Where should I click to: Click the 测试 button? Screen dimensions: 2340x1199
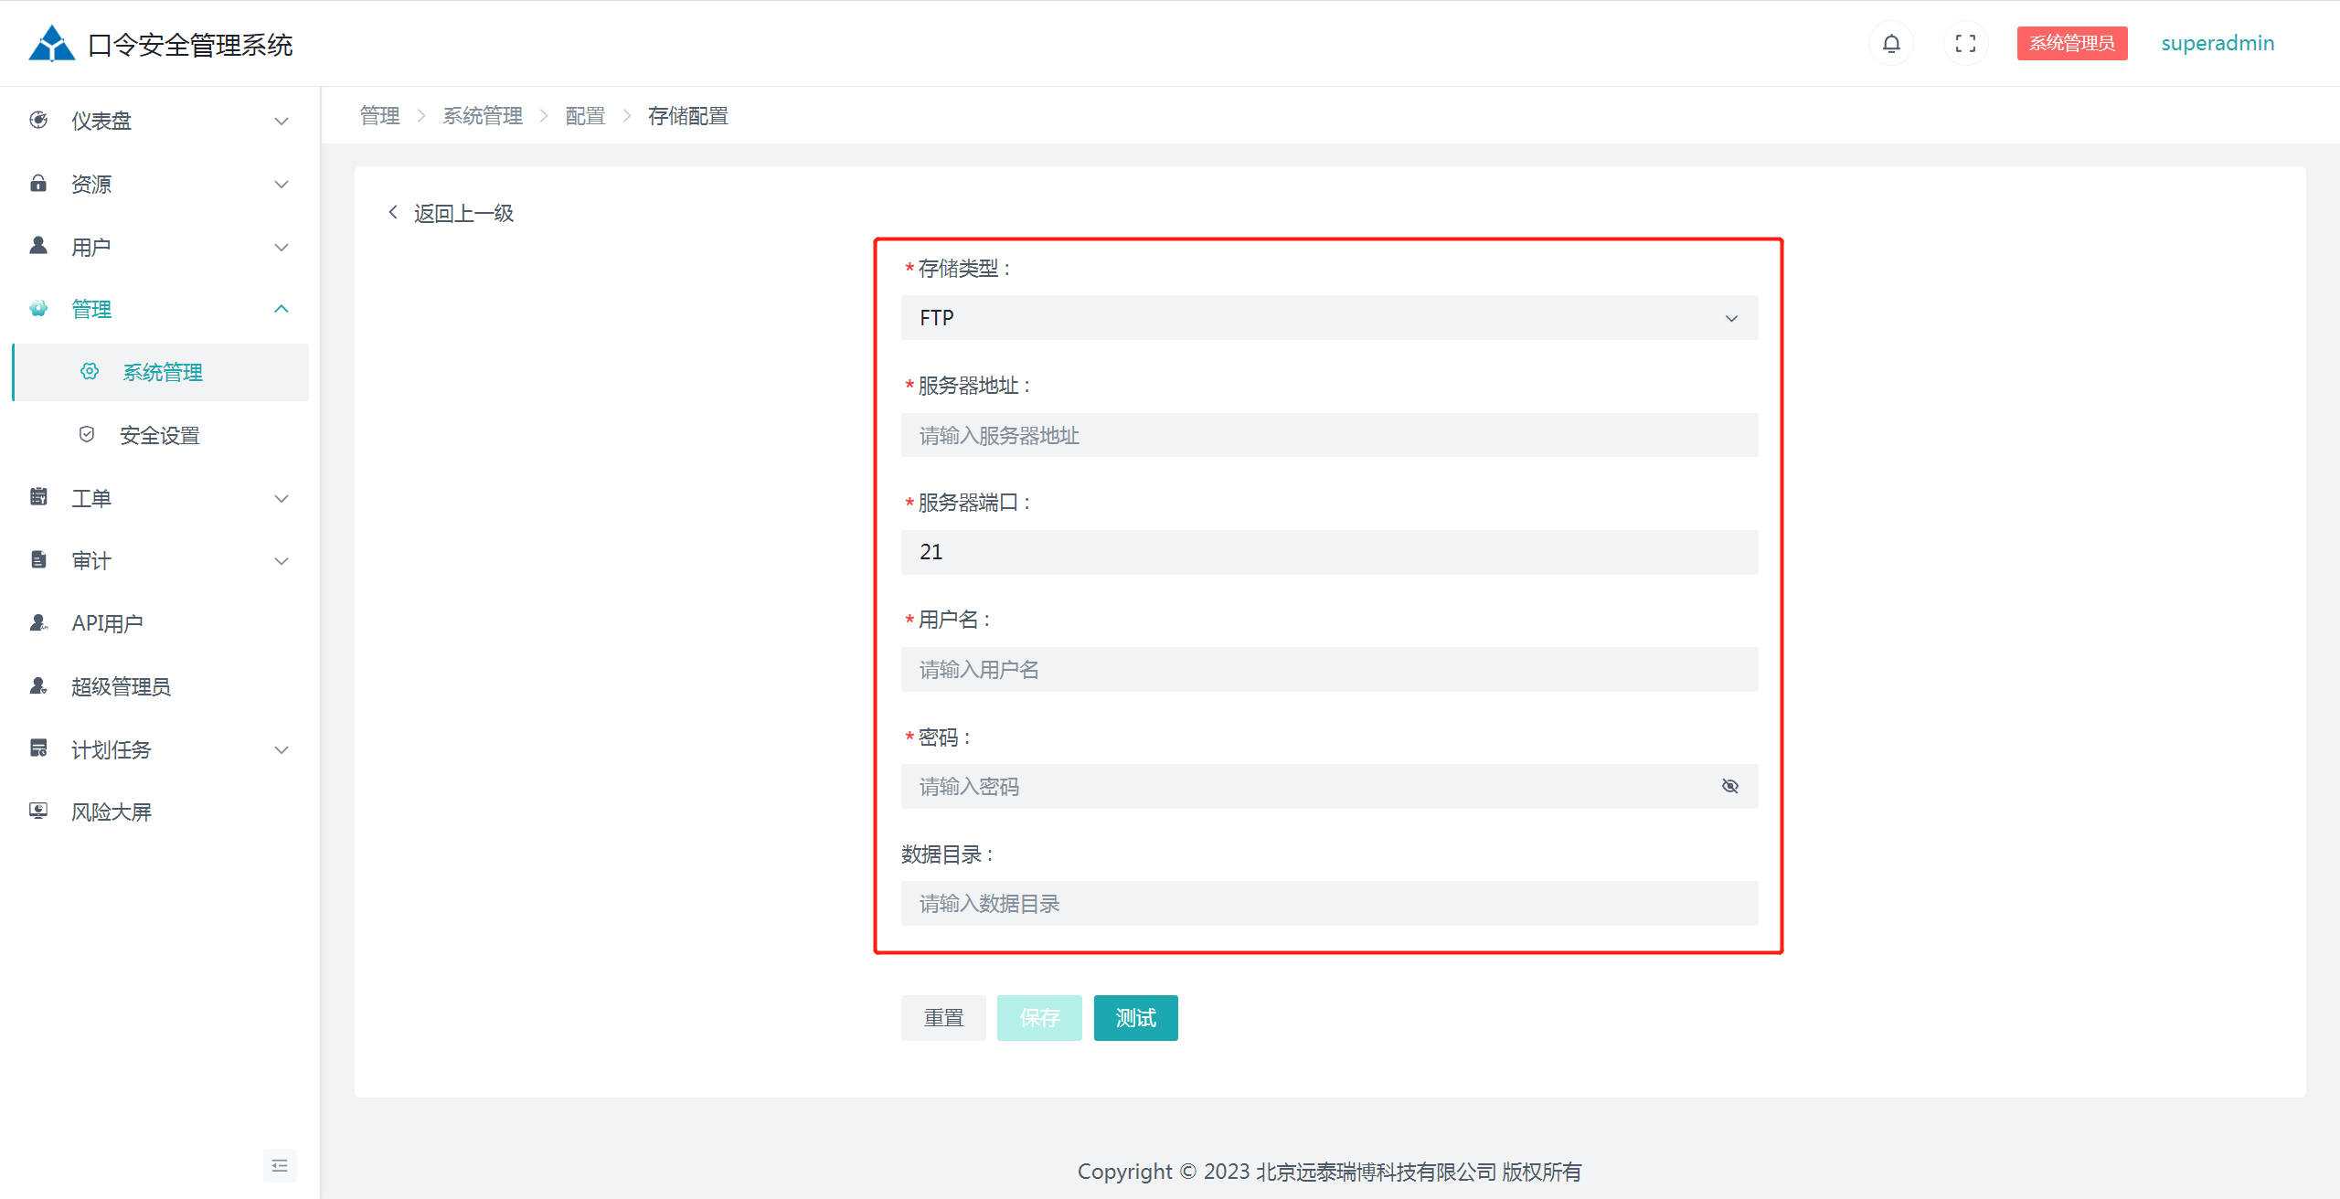(1135, 1017)
